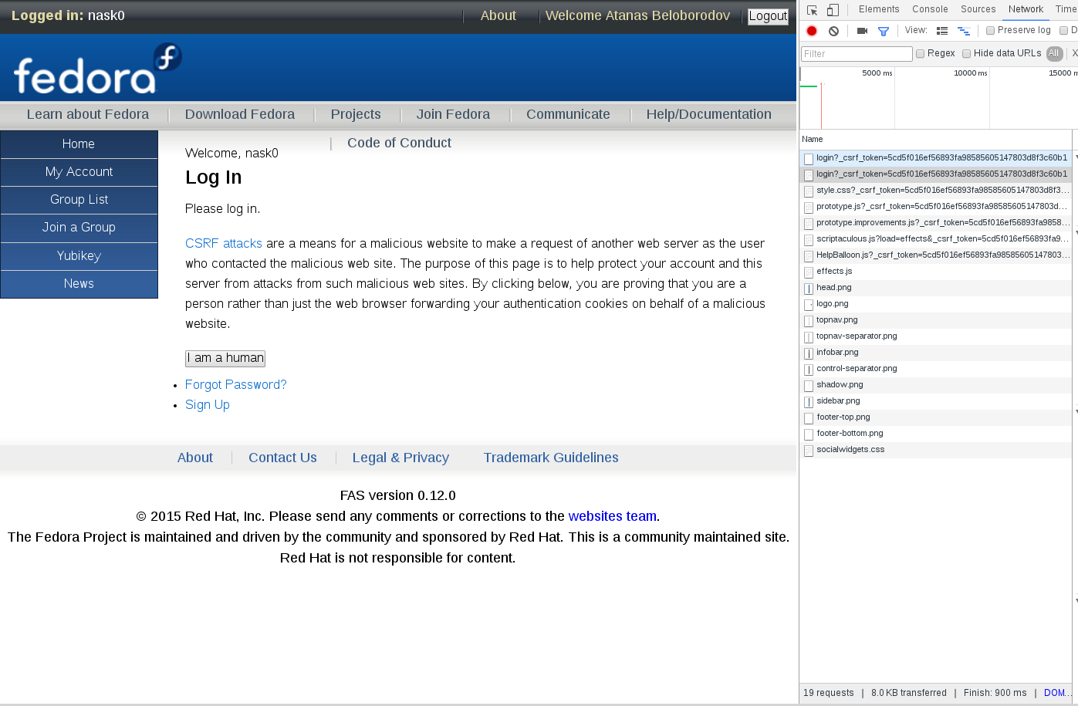Open Code of Conduct link
The height and width of the screenshot is (706, 1078).
pos(399,143)
